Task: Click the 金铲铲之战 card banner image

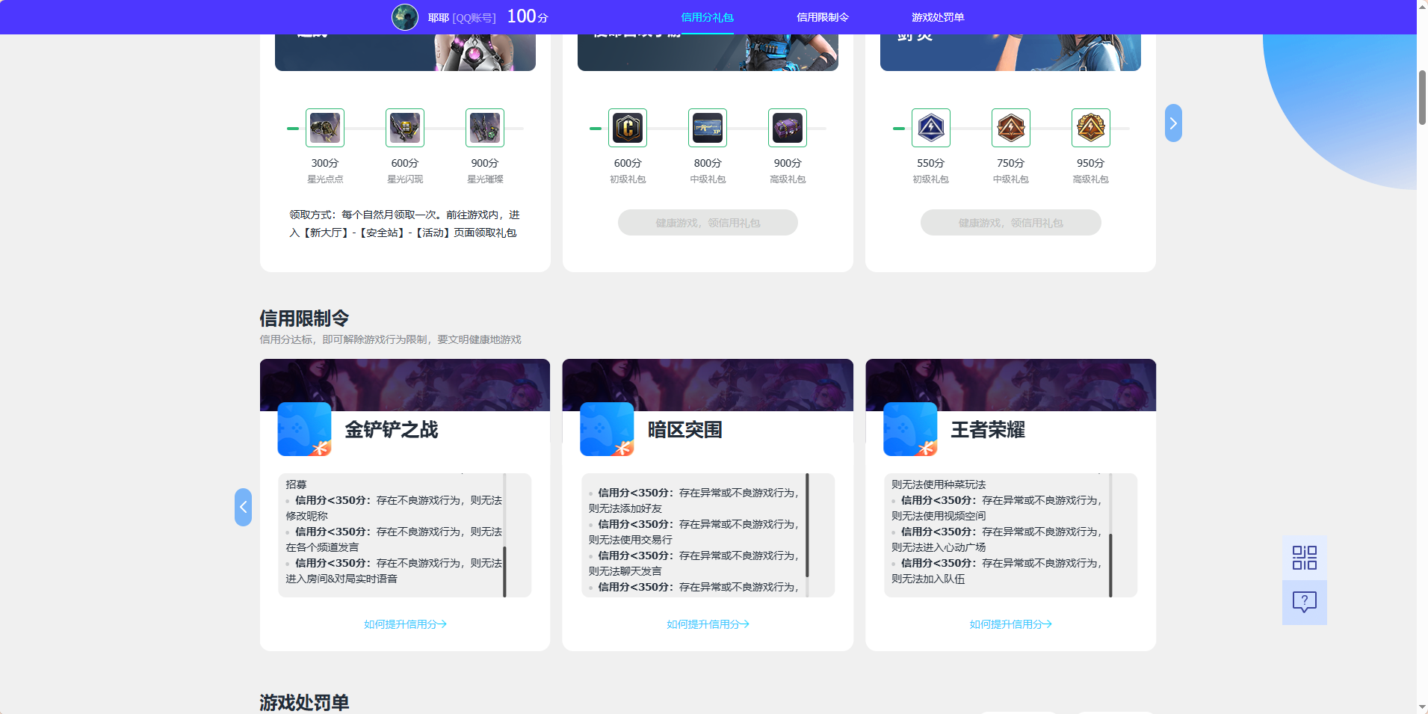Action: (x=405, y=384)
